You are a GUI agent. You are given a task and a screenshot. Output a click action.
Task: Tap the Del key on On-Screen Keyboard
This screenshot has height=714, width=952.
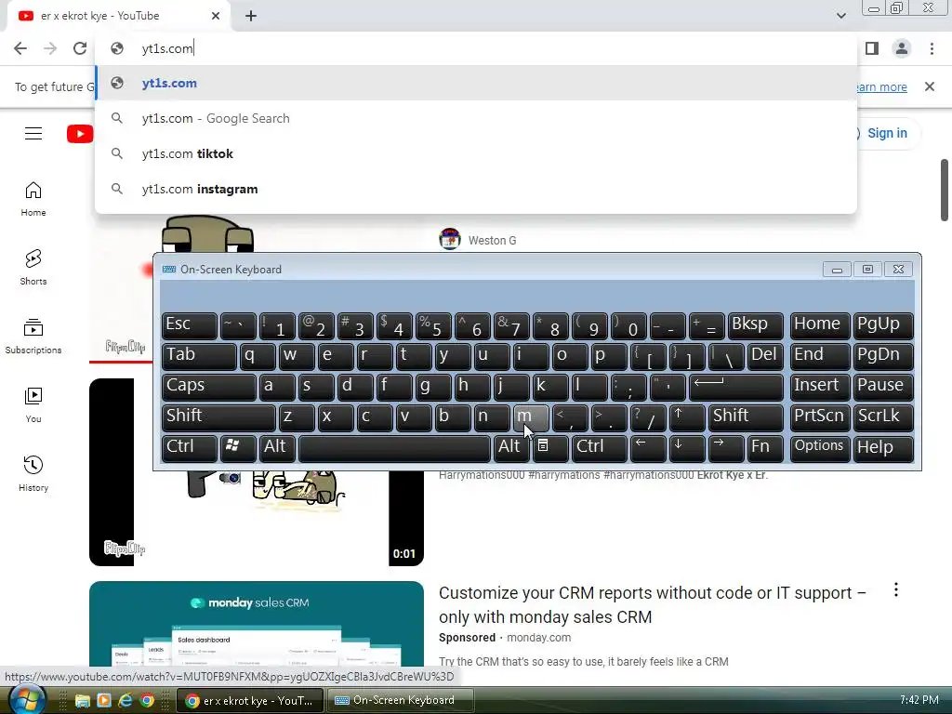(766, 356)
